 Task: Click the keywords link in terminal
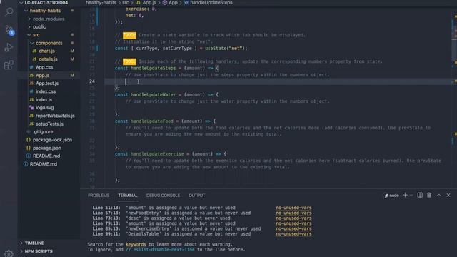(x=136, y=244)
